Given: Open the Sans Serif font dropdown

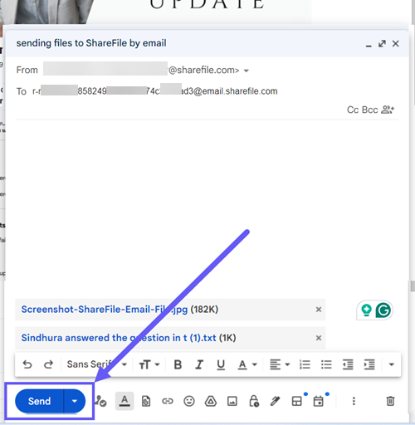Looking at the screenshot, I should [x=97, y=364].
